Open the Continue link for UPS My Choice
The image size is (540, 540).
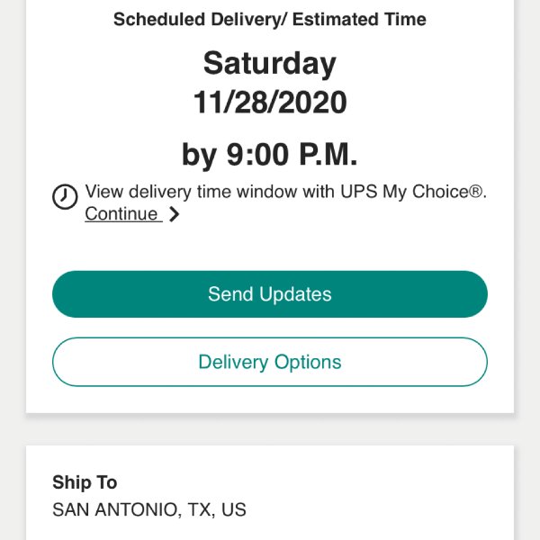[x=123, y=214]
